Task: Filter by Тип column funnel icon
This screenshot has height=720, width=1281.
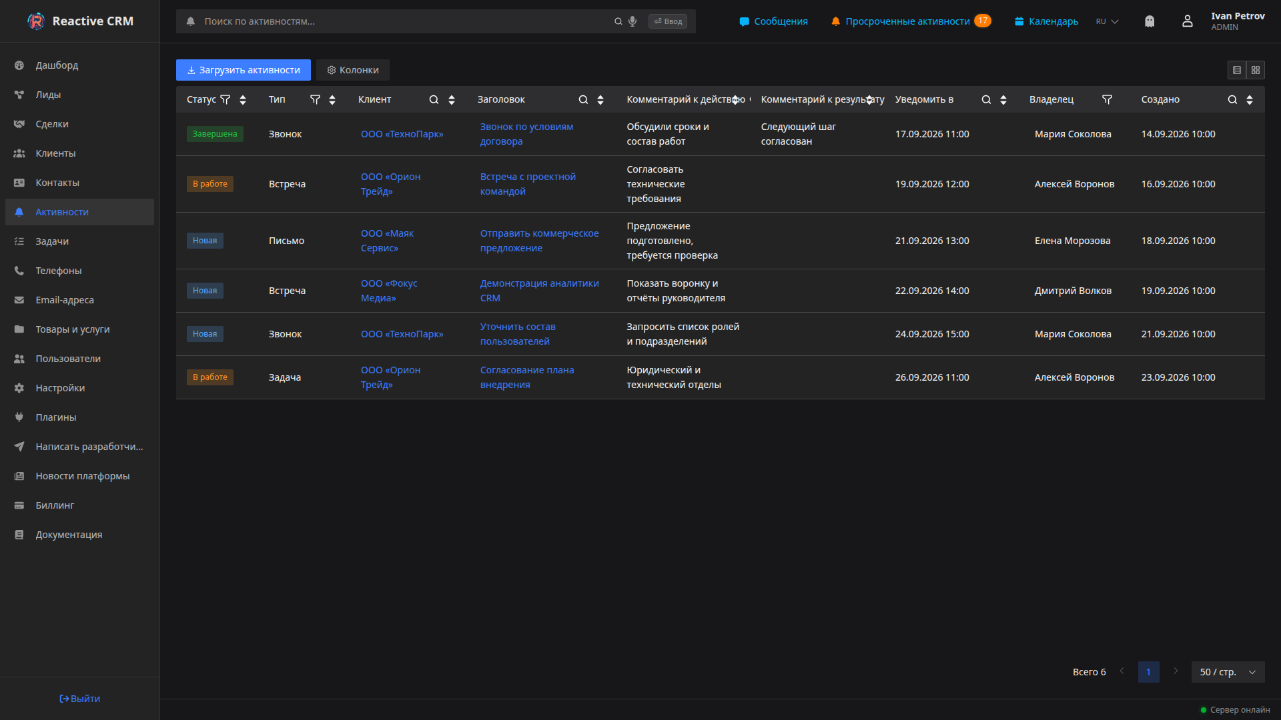Action: tap(316, 99)
